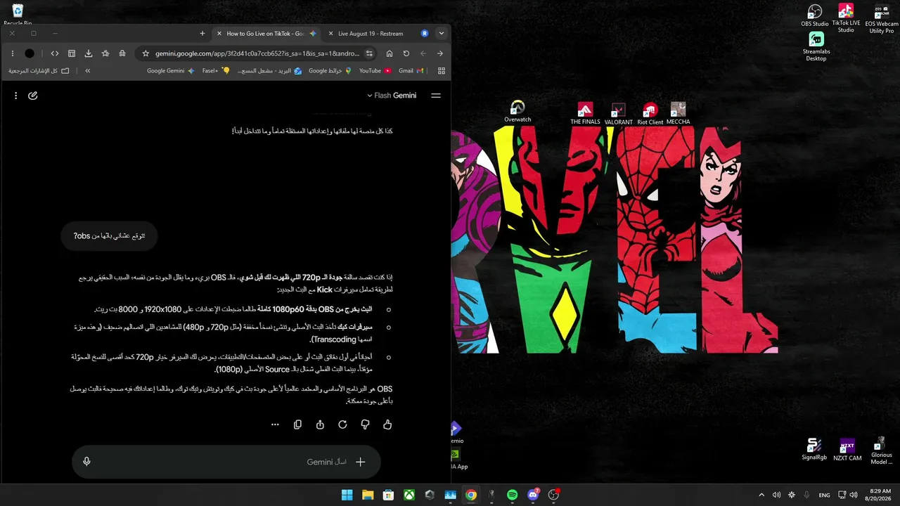Open the Chrome downloads panel
The image size is (900, 506).
pyautogui.click(x=89, y=53)
